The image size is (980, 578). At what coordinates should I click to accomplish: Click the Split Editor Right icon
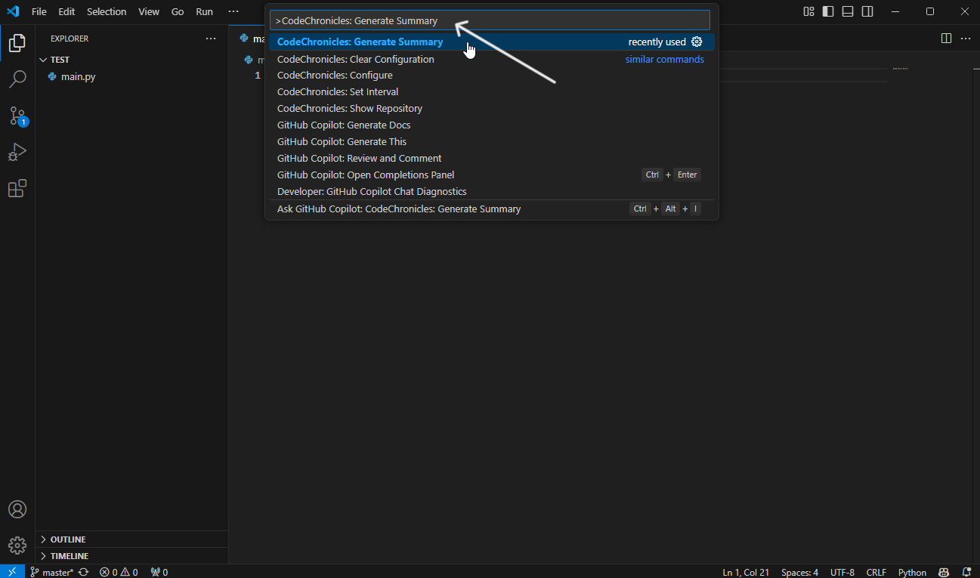point(946,39)
